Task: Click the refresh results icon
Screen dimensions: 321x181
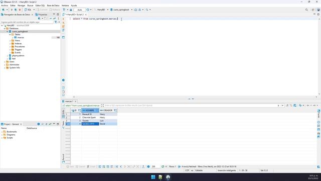Action: (x=163, y=166)
